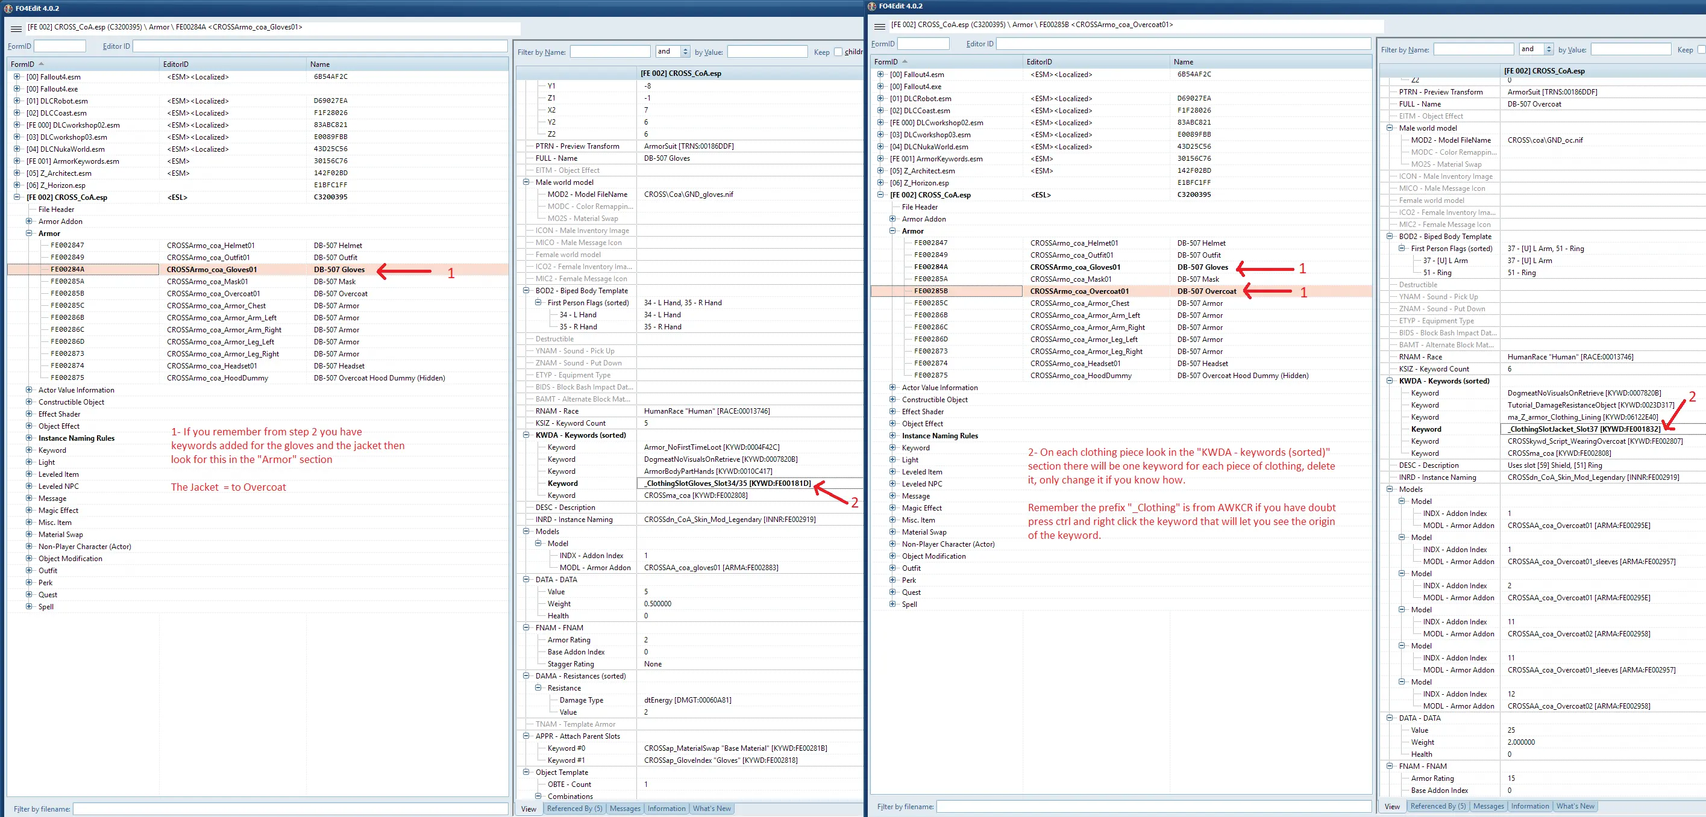Click Editor ID input field in left window
The width and height of the screenshot is (1706, 817).
320,46
